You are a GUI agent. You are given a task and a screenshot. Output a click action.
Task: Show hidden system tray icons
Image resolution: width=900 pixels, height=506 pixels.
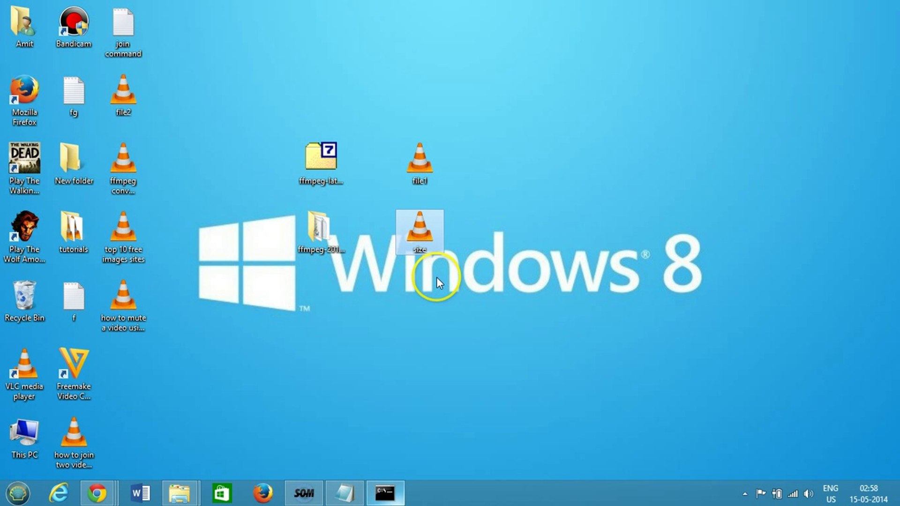[745, 494]
